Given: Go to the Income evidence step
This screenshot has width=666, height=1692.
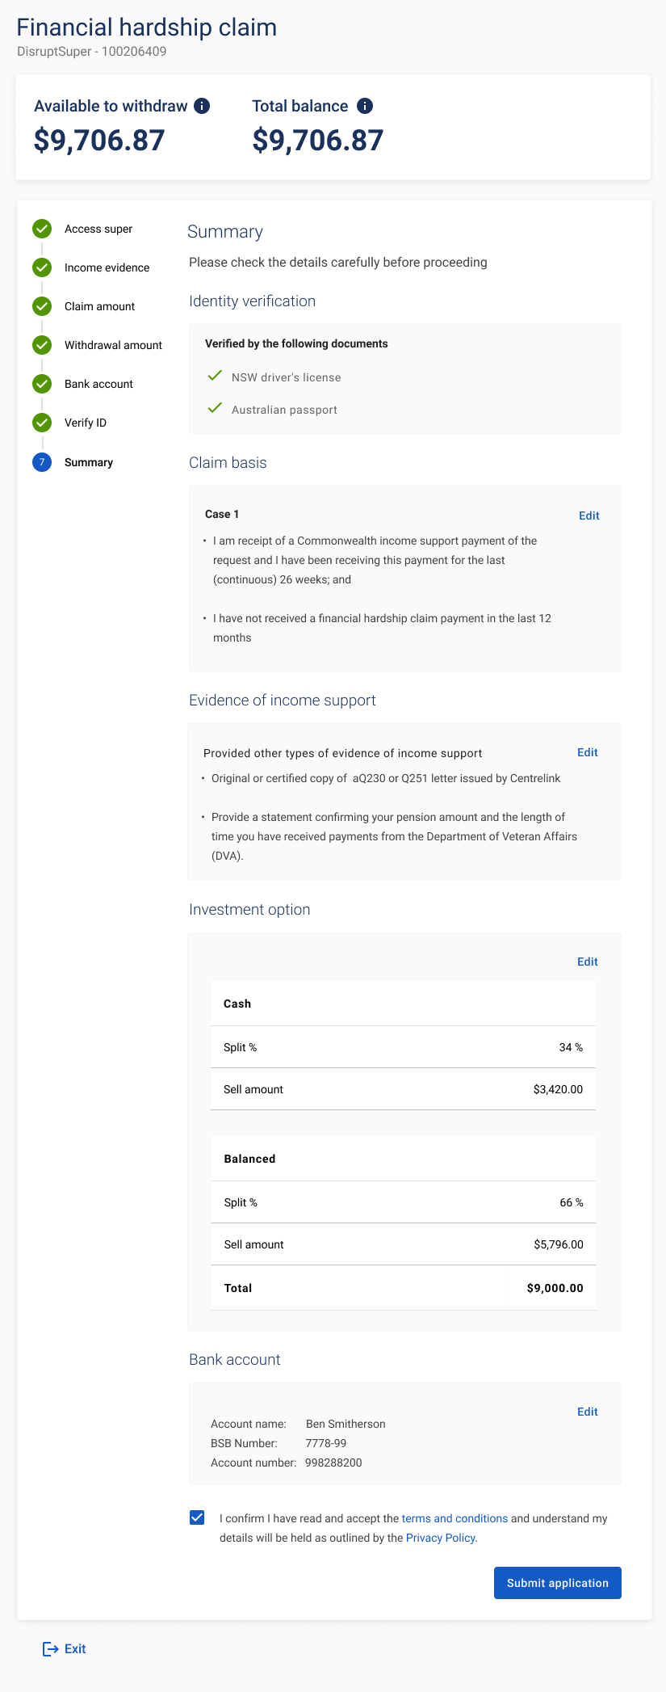Looking at the screenshot, I should (107, 267).
